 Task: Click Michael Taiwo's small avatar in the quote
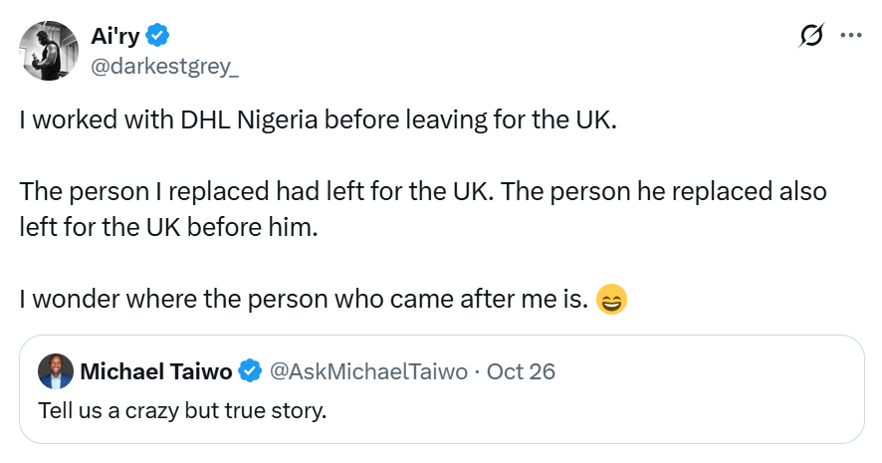point(55,372)
